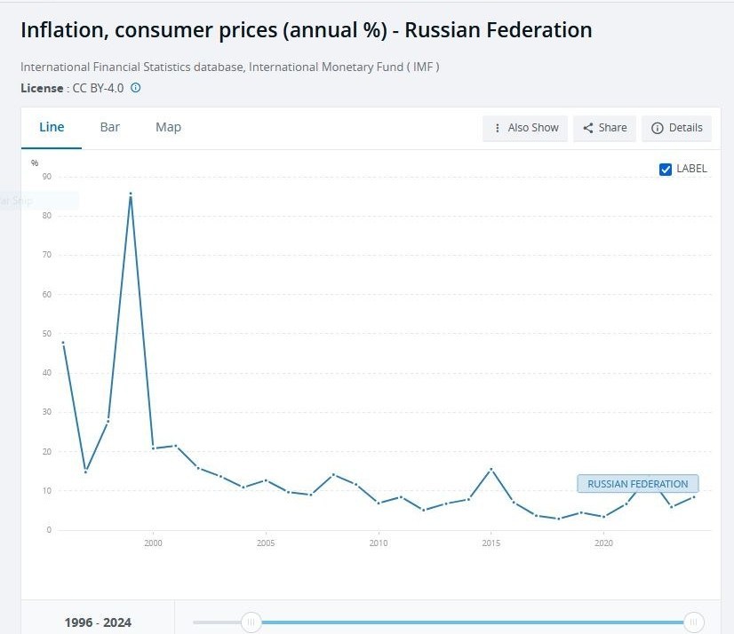Open the Share options
The width and height of the screenshot is (734, 634).
click(x=604, y=128)
